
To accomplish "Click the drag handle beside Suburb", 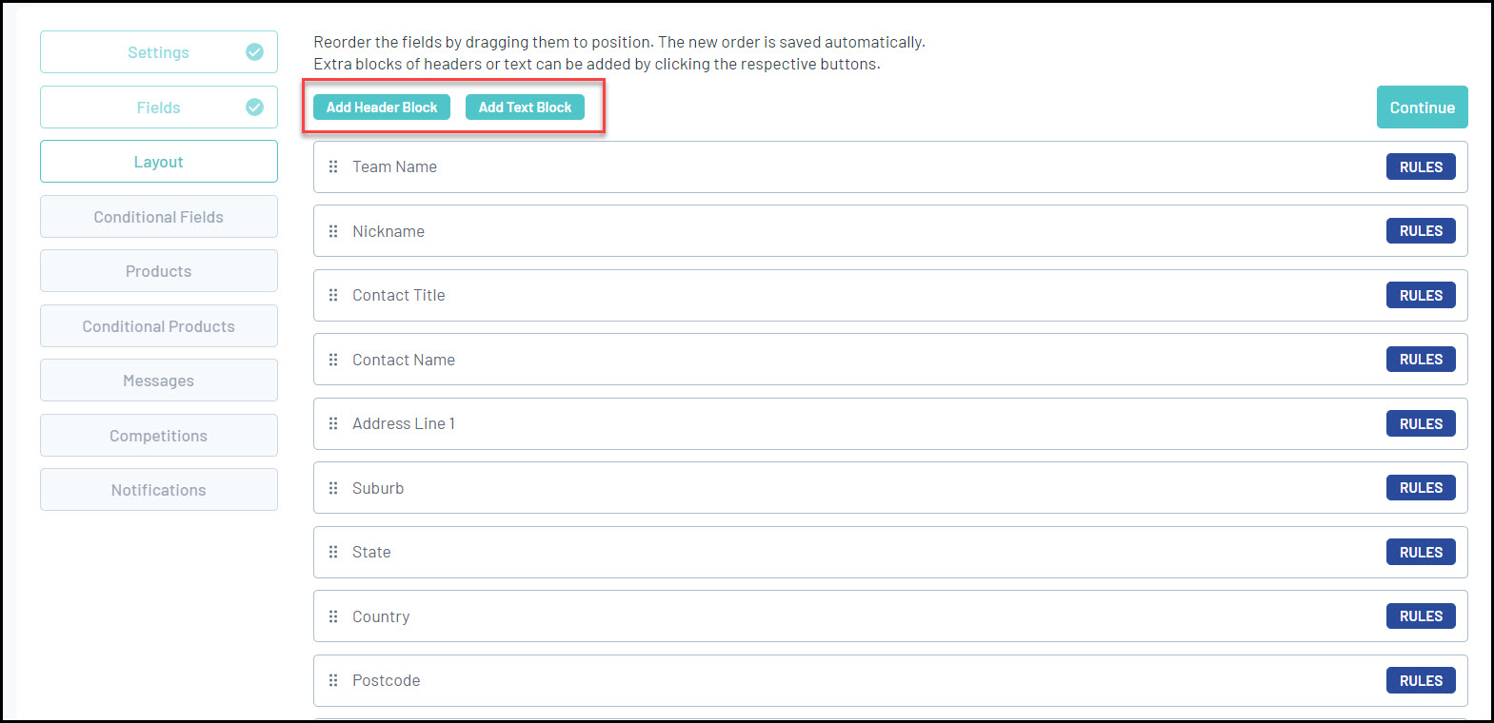I will click(x=333, y=488).
